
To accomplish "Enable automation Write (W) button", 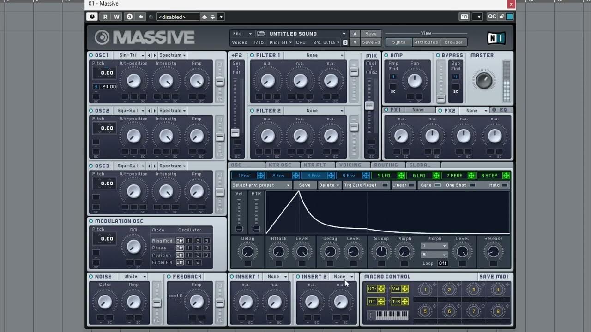I will 116,17.
